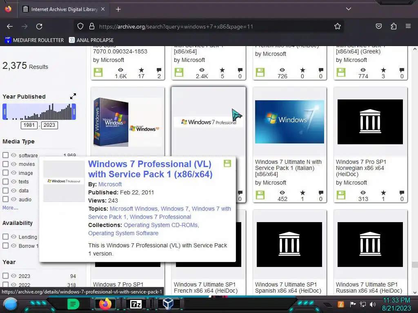Grab right handle of year range slider
The image size is (418, 313).
(74, 112)
